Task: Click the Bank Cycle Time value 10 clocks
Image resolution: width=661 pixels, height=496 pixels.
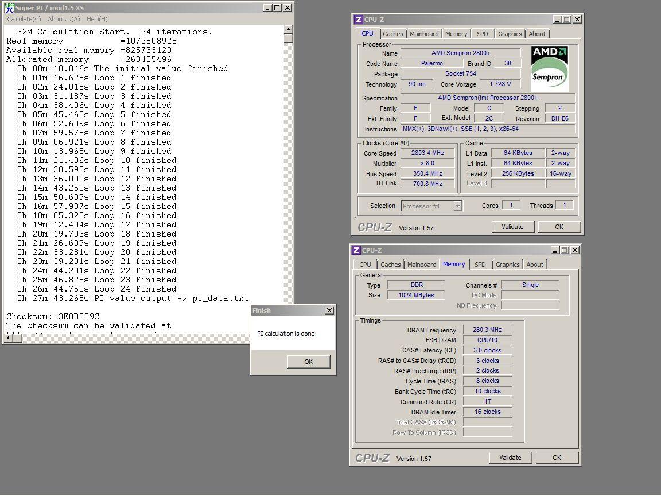Action: tap(487, 391)
